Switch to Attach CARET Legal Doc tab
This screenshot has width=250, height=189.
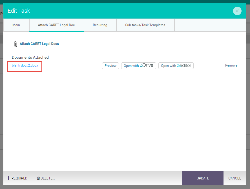[56, 25]
